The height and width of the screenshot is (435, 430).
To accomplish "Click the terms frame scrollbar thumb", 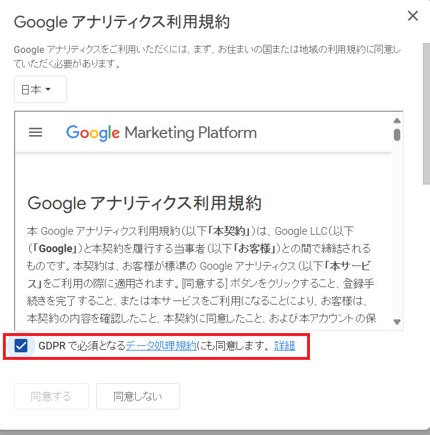I will click(397, 135).
